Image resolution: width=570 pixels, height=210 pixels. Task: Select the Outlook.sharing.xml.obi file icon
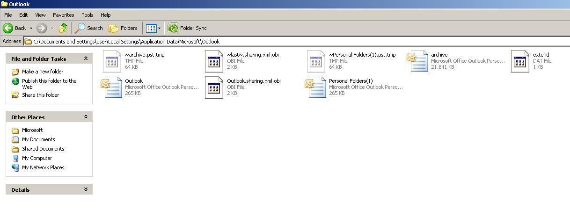[x=214, y=87]
